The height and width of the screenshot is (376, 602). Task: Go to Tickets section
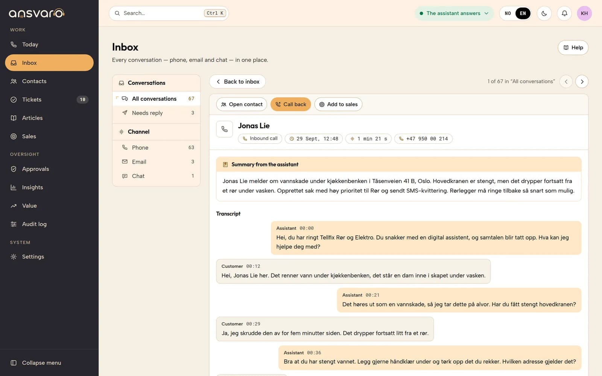click(x=49, y=100)
